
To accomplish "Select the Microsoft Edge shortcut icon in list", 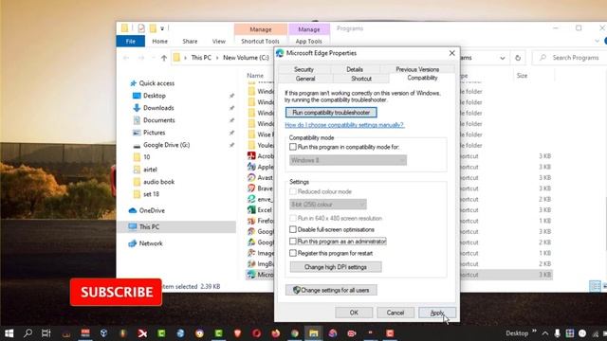I will 251,275.
